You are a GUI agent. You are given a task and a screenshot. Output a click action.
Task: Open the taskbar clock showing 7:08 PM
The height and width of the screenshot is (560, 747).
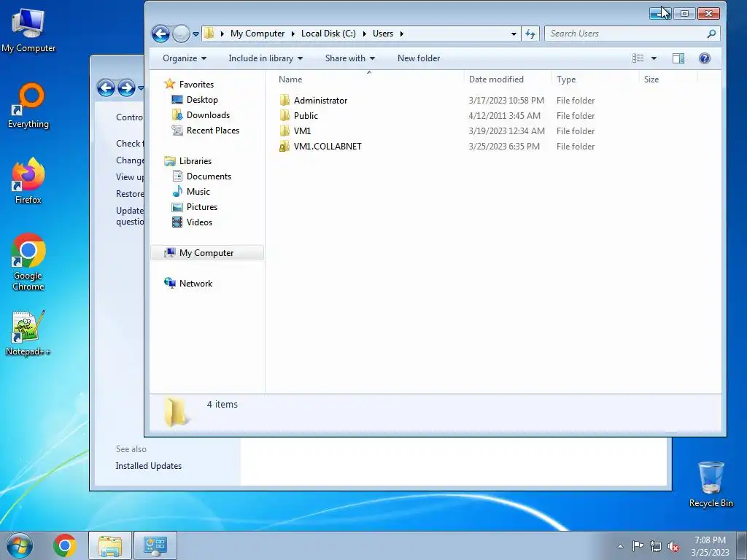pos(710,546)
